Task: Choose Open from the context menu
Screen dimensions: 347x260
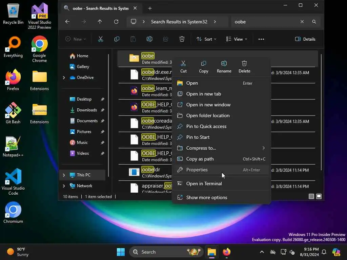Action: click(x=221, y=83)
